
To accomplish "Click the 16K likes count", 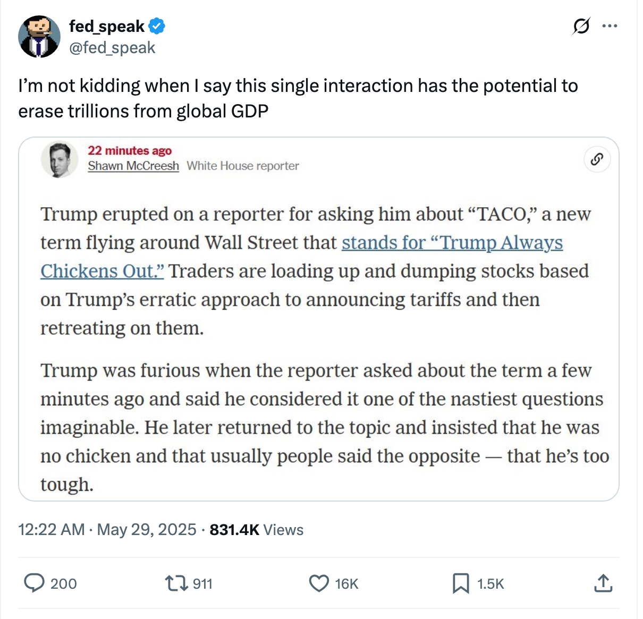I will 346,584.
